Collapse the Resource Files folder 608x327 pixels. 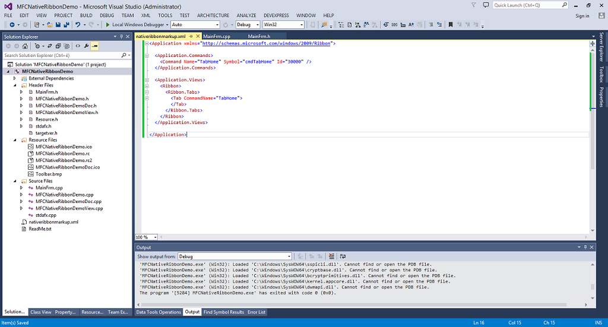(x=15, y=140)
